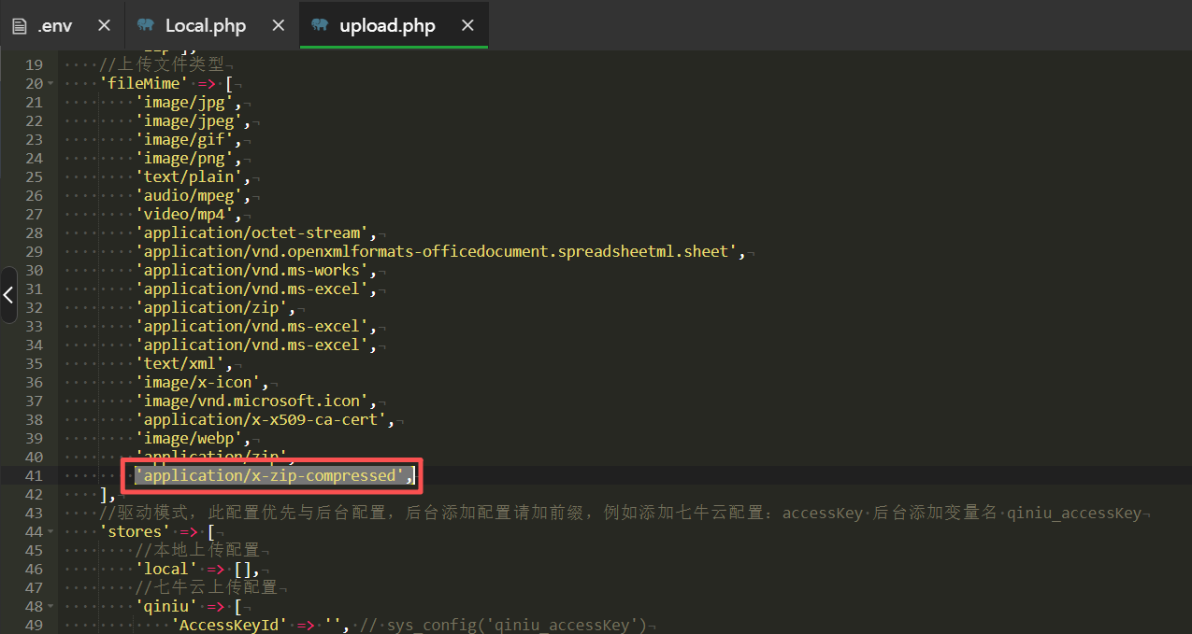Click the 'stores' key

click(135, 531)
